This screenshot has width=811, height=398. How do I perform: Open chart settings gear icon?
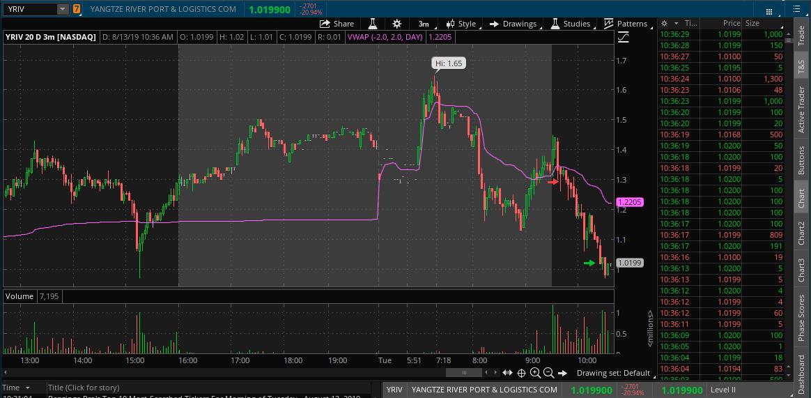tap(396, 24)
